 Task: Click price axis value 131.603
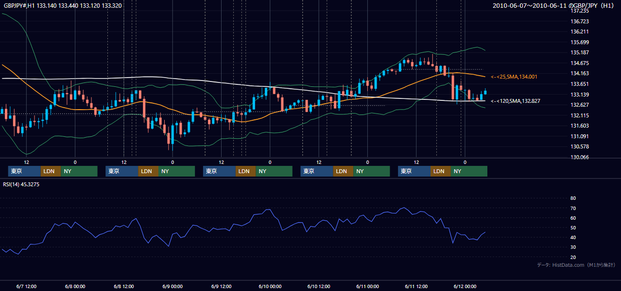(x=580, y=126)
